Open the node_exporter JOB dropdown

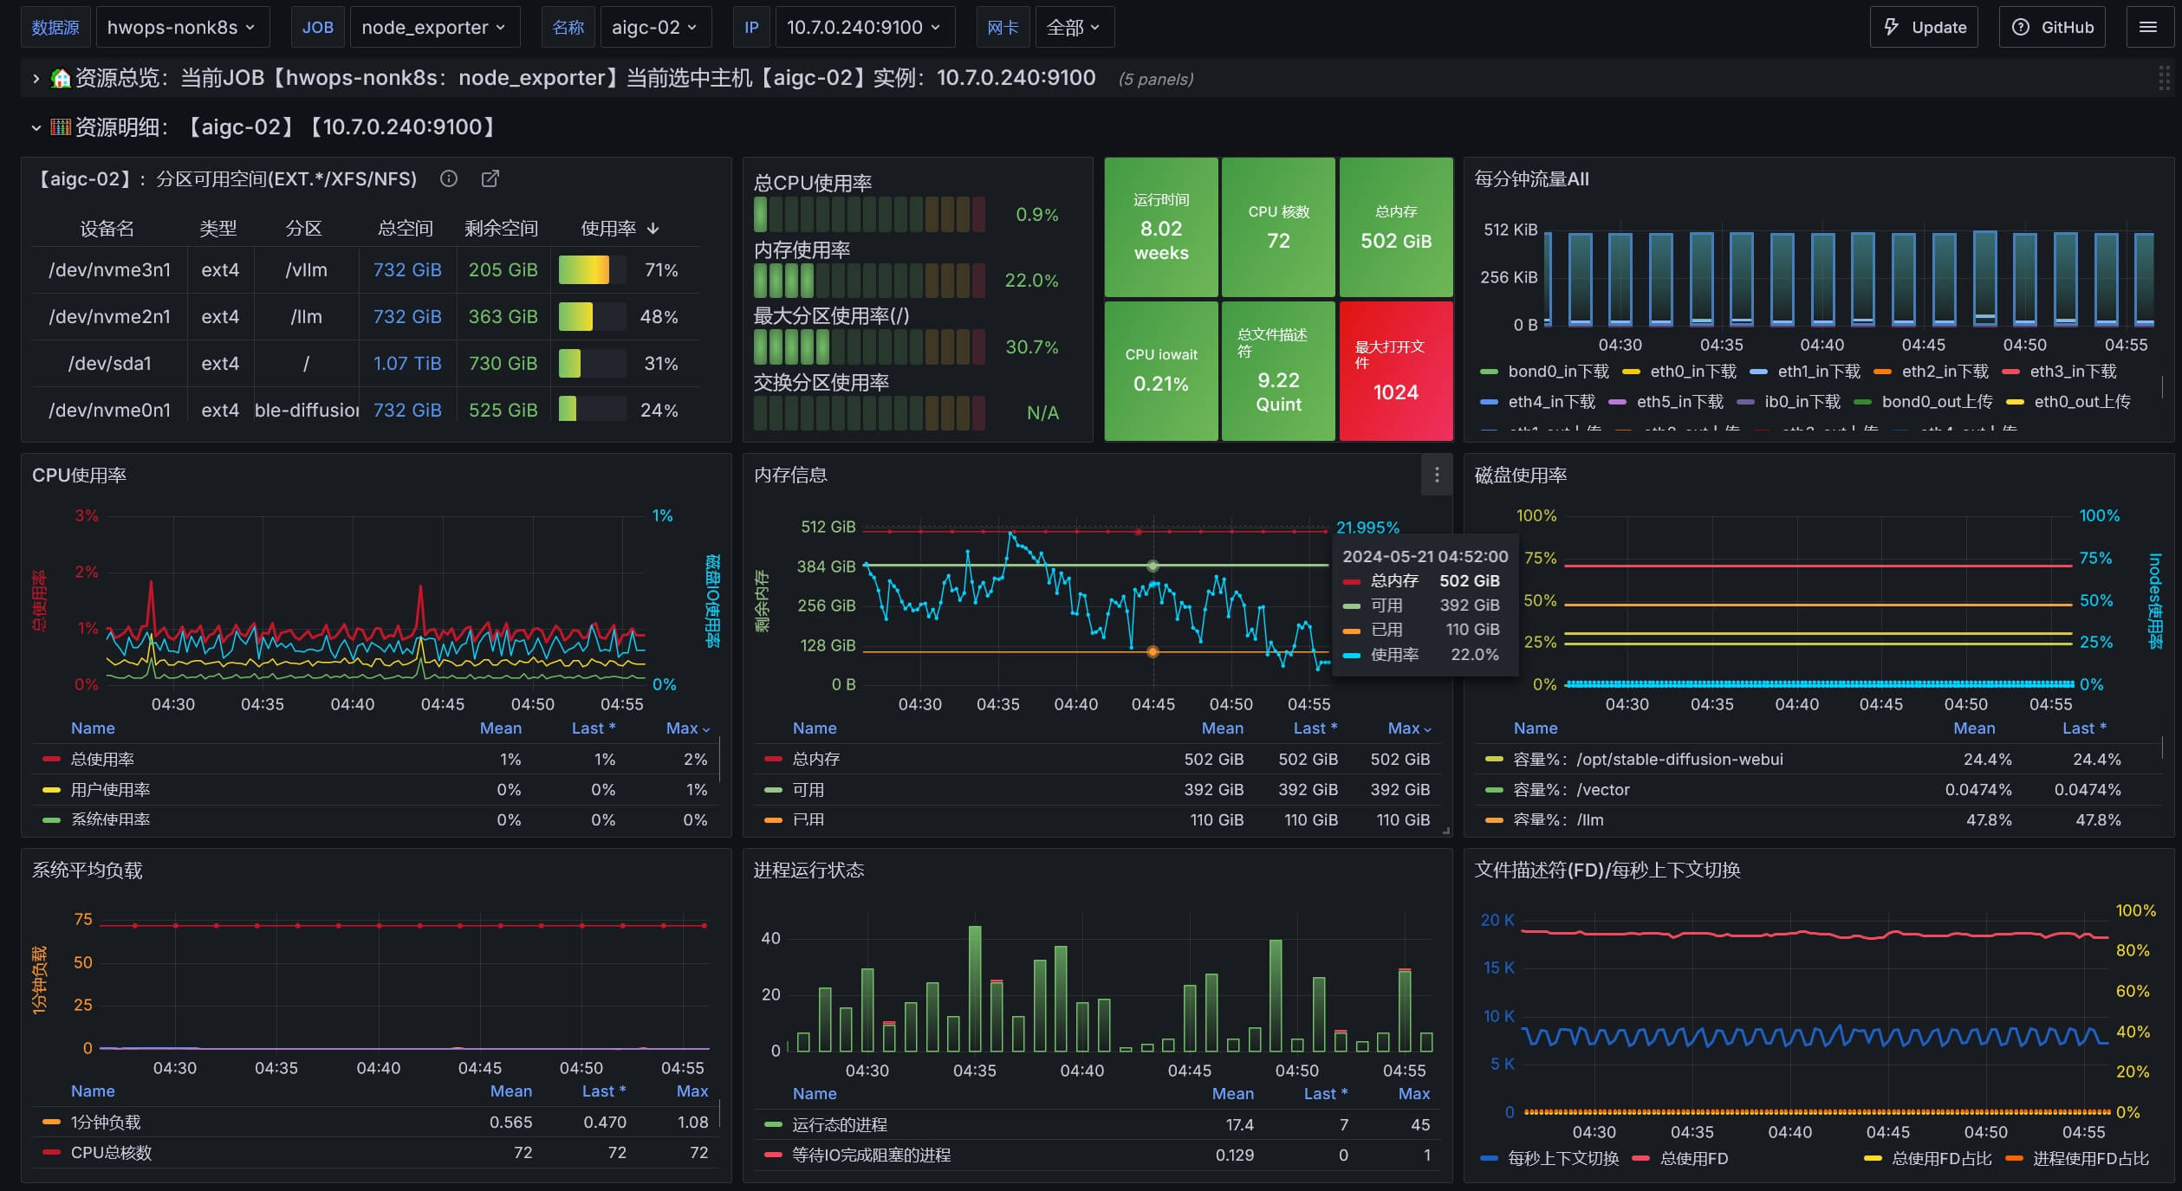click(x=433, y=27)
